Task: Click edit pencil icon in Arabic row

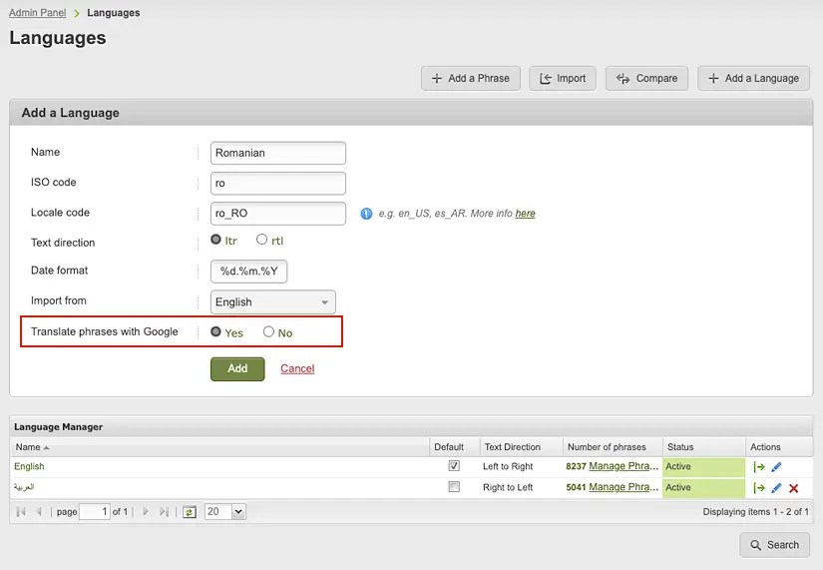Action: (x=776, y=488)
